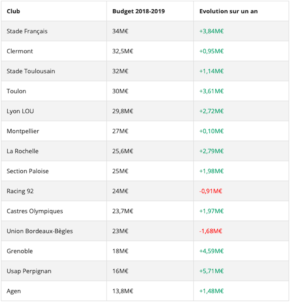Select the Montpellier club cell
290x302 pixels.
23,131
